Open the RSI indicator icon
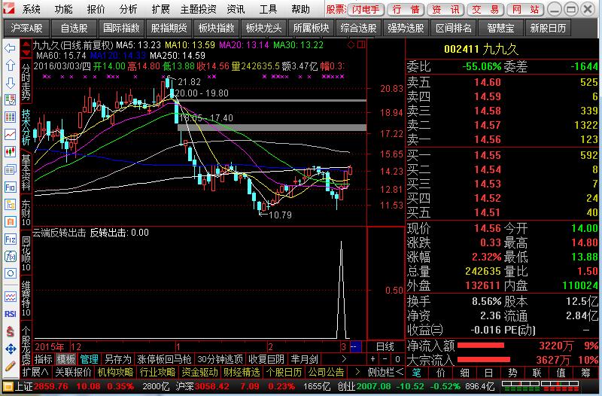 (x=10, y=314)
